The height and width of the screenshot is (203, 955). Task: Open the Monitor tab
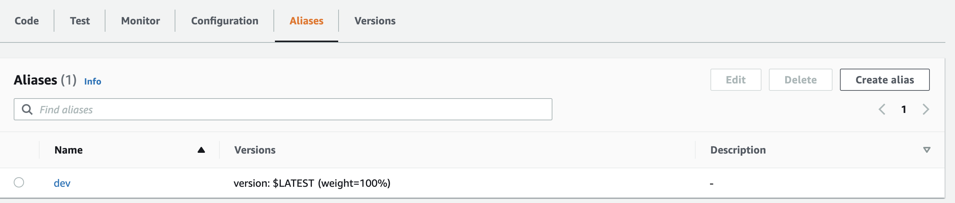tap(141, 21)
